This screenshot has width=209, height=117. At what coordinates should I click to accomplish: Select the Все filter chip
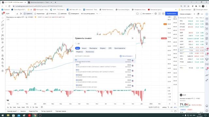coord(77,48)
